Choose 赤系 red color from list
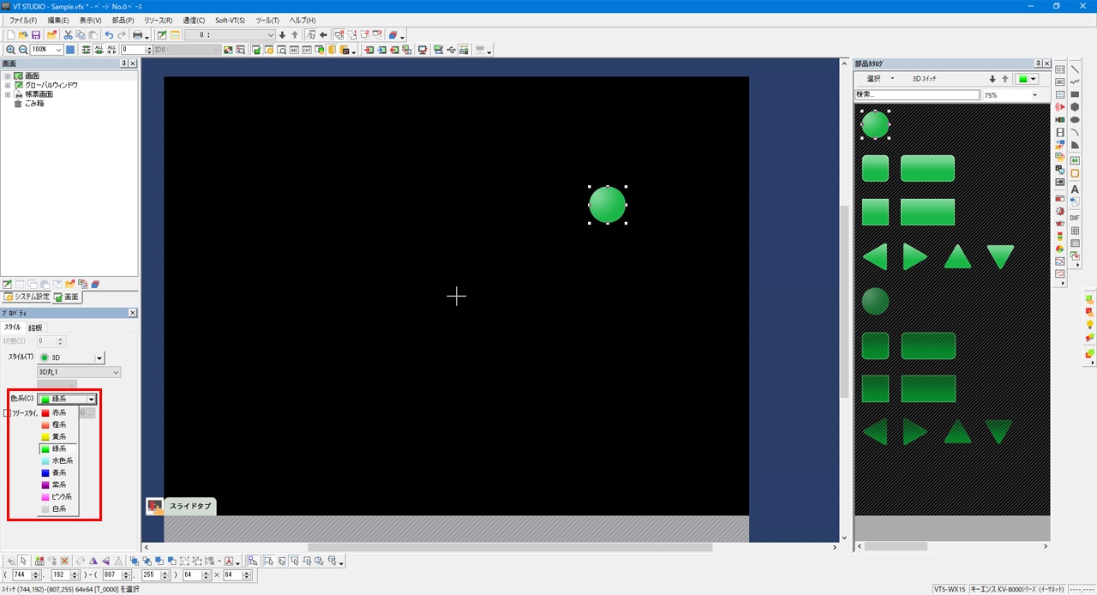Screen dimensions: 1097x595 (58, 412)
